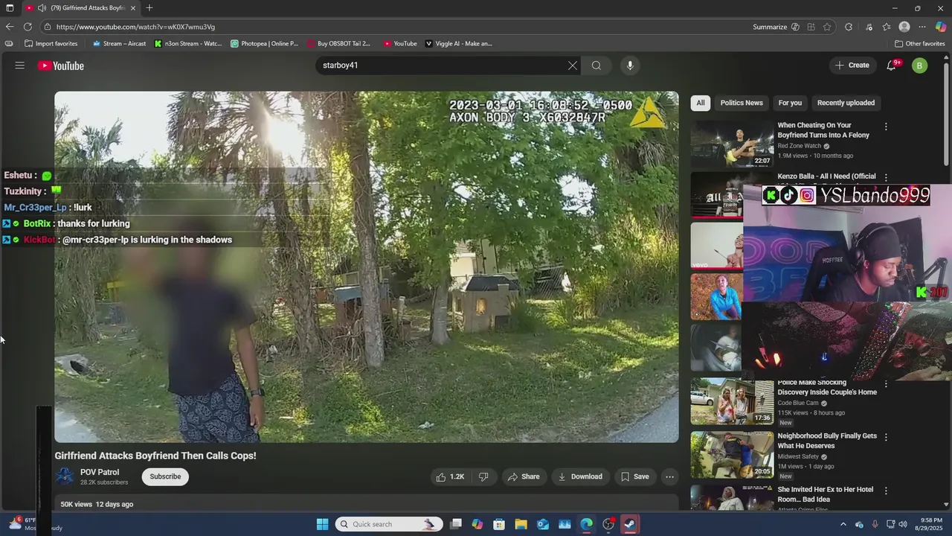This screenshot has height=536, width=952.
Task: Submit search with the magnifier icon
Action: tap(596, 66)
